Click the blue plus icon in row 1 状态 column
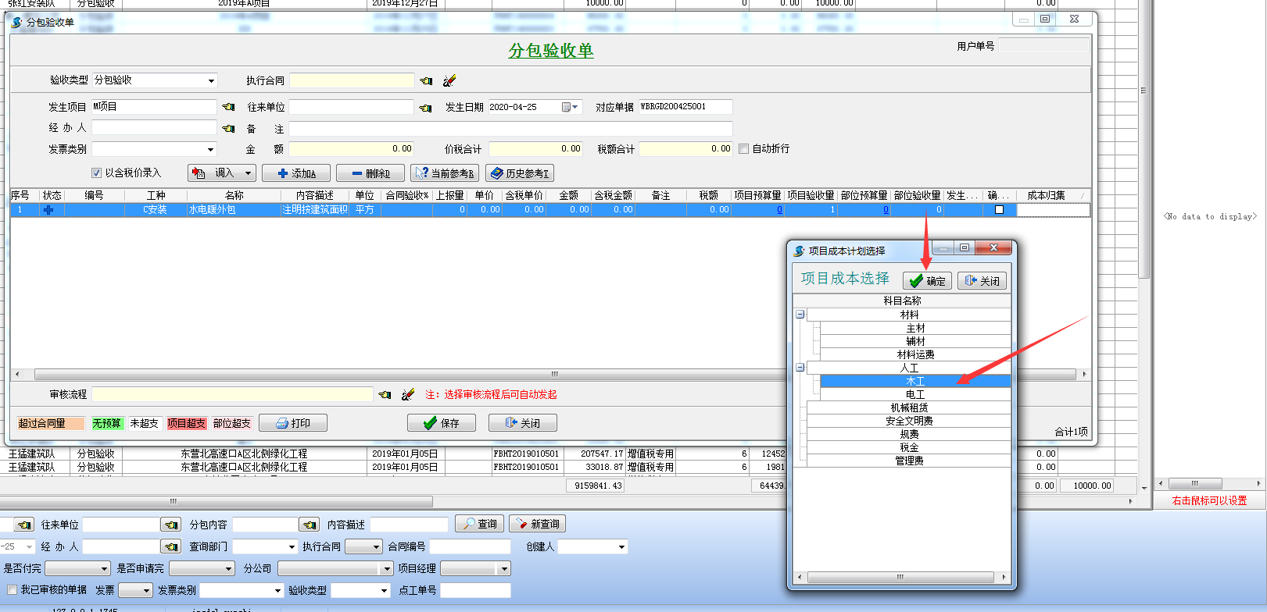The image size is (1267, 612). click(48, 210)
